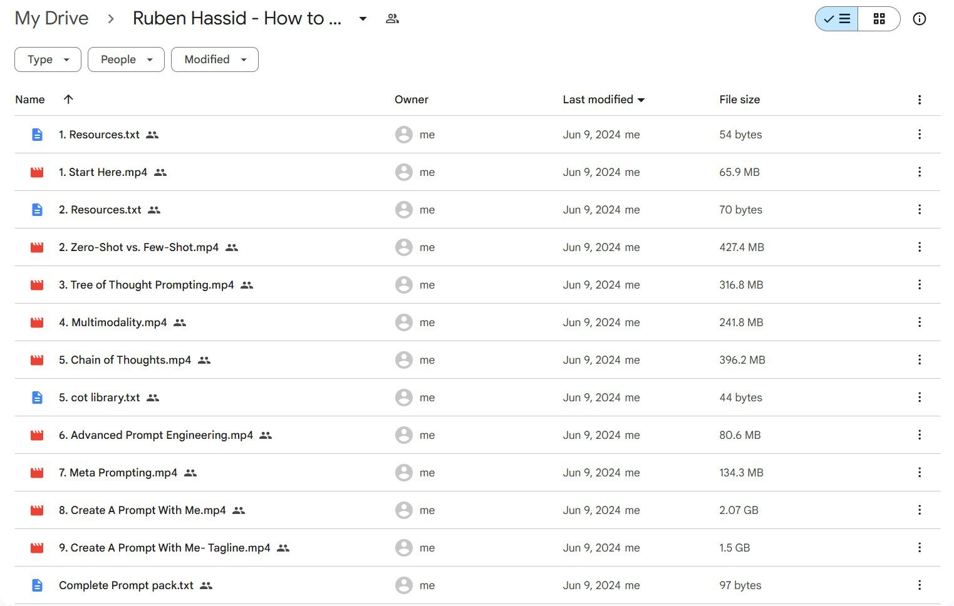Switch to grid layout view
Image resolution: width=954 pixels, height=606 pixels.
[x=879, y=19]
